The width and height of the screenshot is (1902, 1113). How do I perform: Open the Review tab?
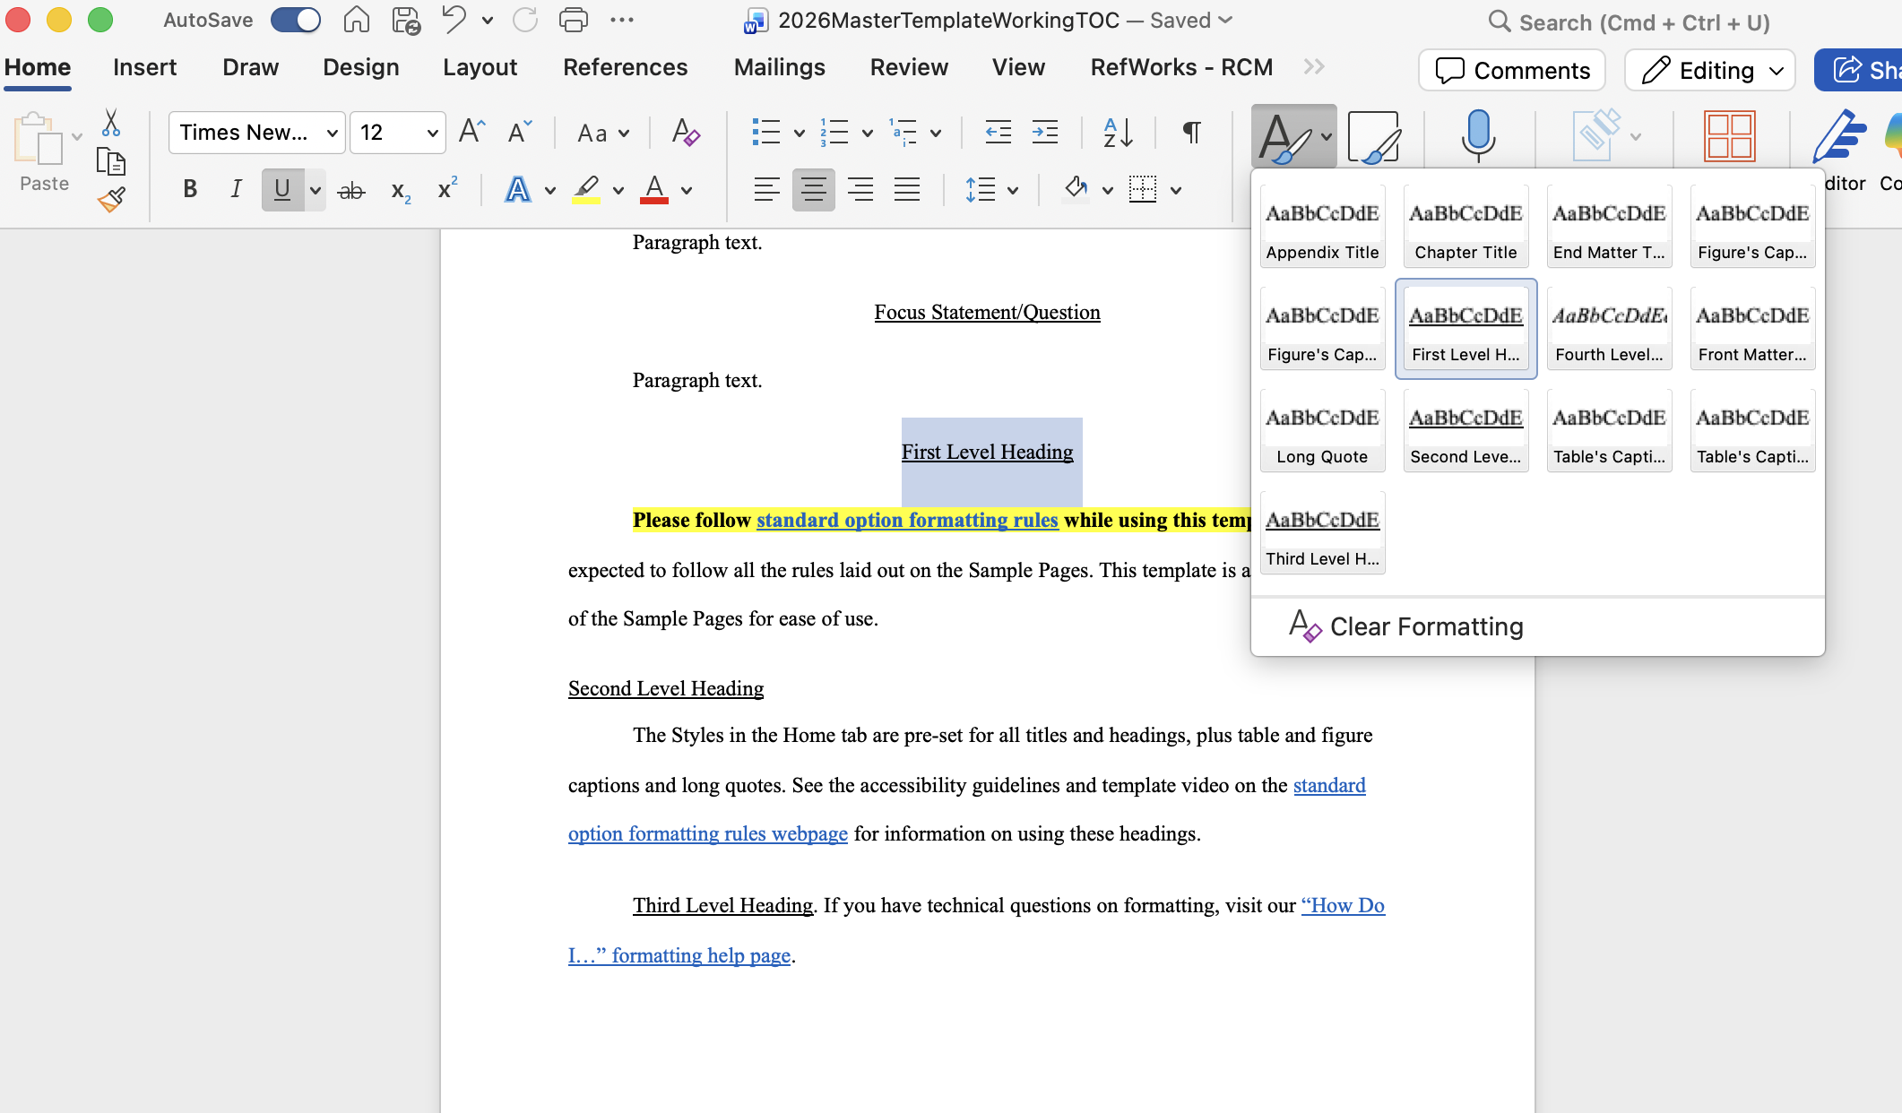click(x=909, y=66)
